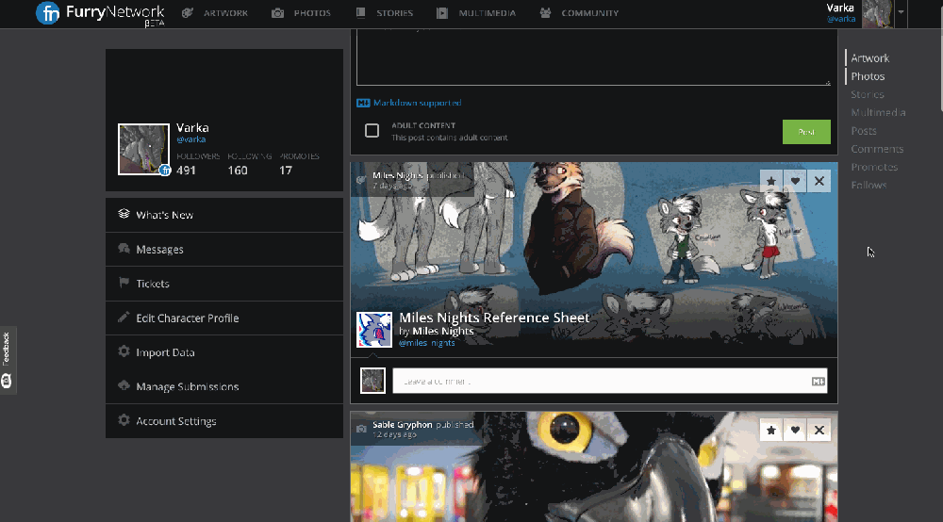943x522 pixels.
Task: Filter feed by Photos
Action: click(868, 76)
